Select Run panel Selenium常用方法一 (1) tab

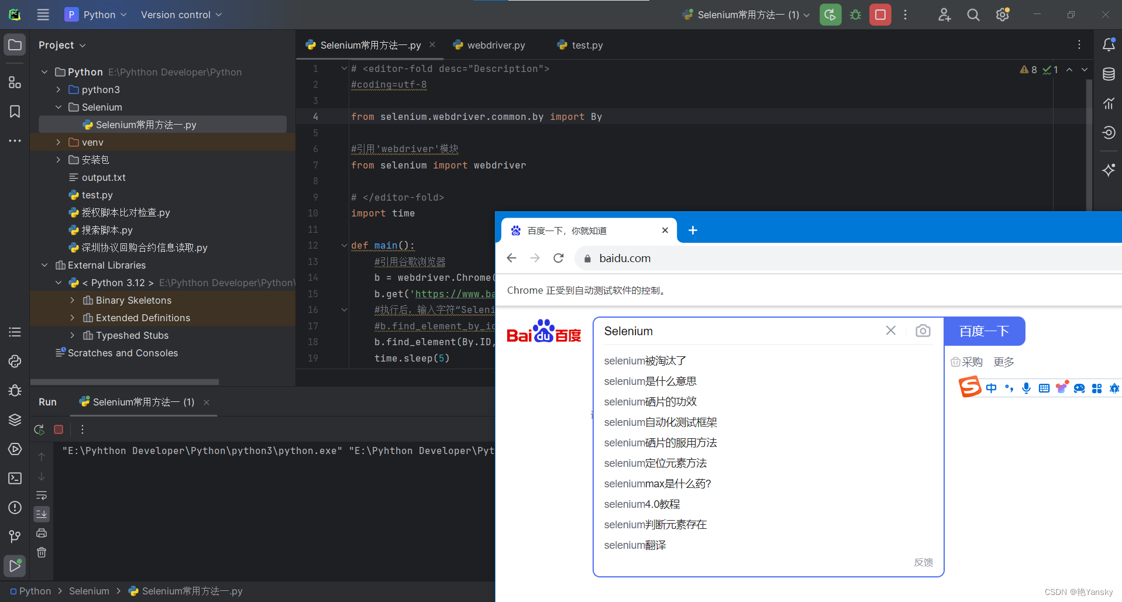[143, 402]
